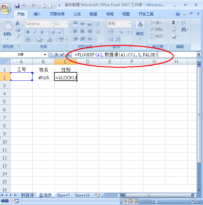This screenshot has width=203, height=205.
Task: Switch to the 页面布局 ribbon tab
Action: 57,14
